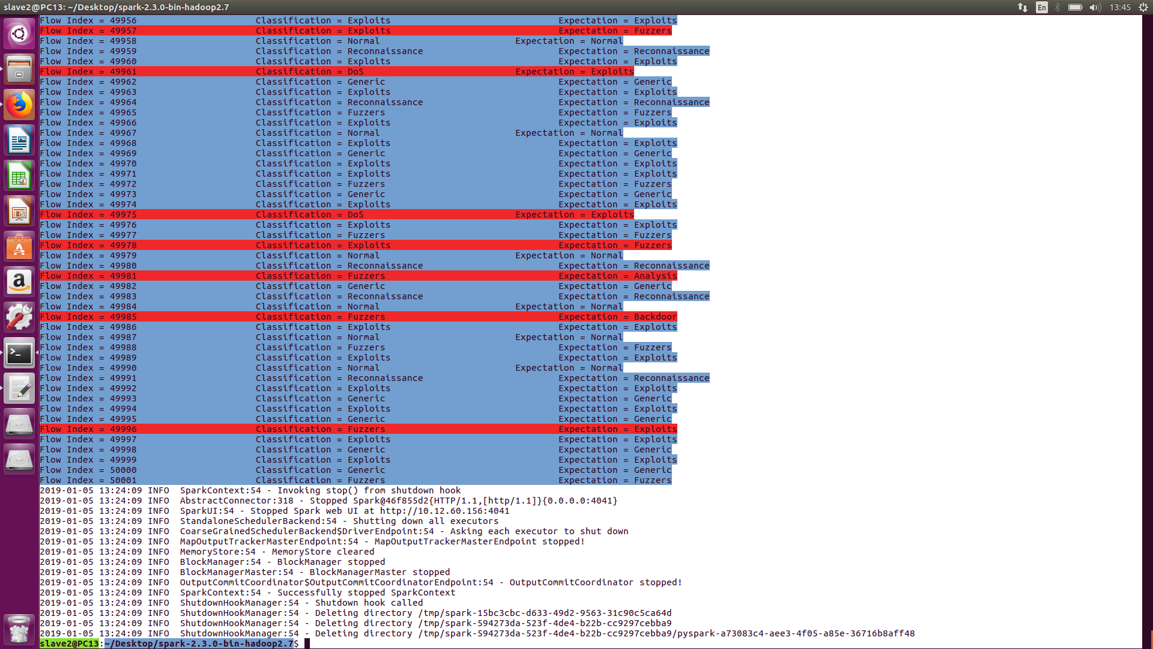Open LibreOffice Impress from launcher
1153x649 pixels.
click(19, 212)
